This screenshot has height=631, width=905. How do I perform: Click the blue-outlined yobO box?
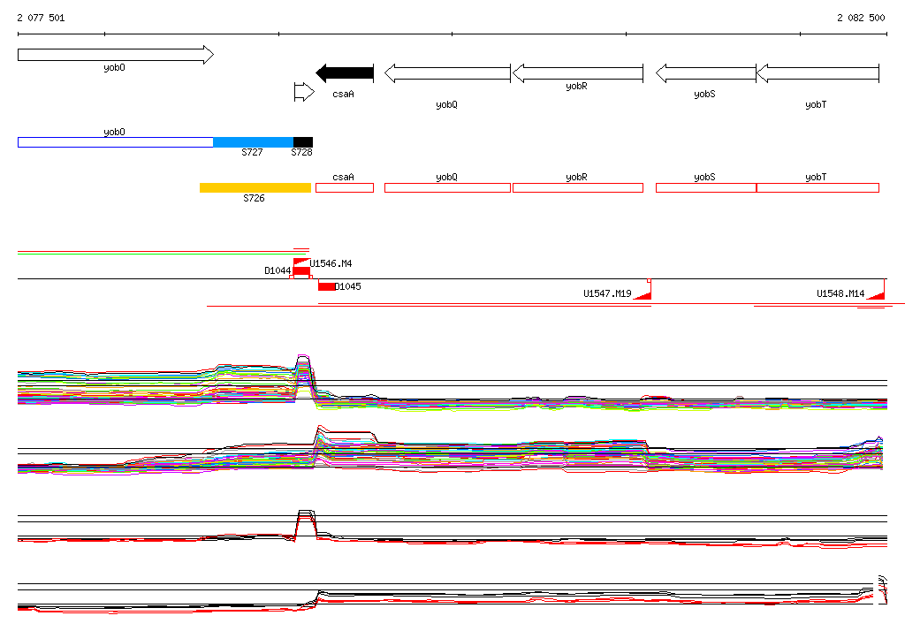click(116, 142)
